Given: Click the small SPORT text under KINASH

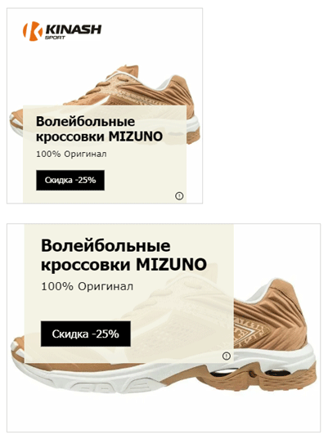Looking at the screenshot, I should point(55,38).
